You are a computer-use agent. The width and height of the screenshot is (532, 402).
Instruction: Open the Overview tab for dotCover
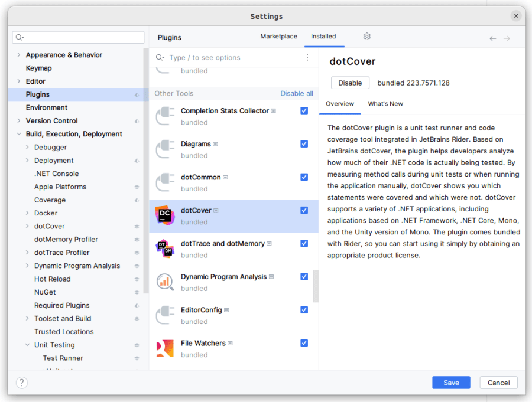coord(340,104)
